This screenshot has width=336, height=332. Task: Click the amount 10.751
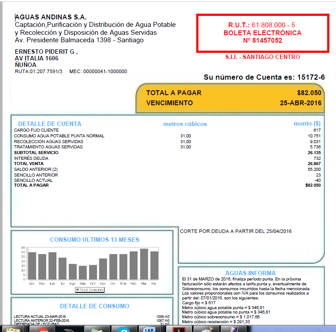point(314,136)
